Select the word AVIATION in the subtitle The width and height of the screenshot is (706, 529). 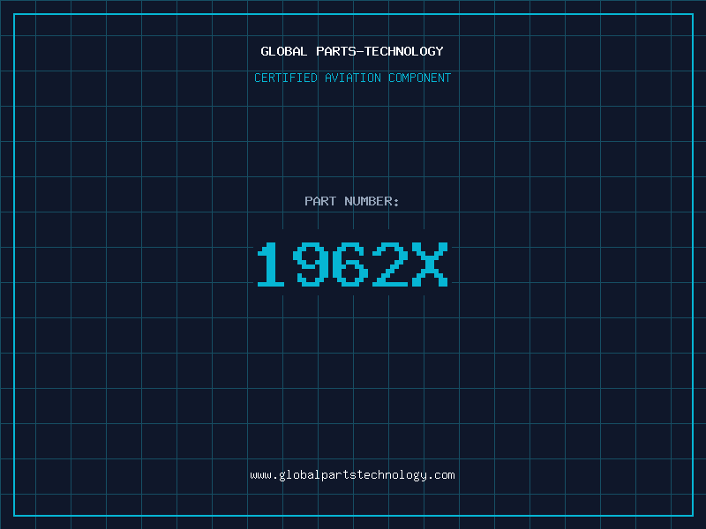point(352,78)
